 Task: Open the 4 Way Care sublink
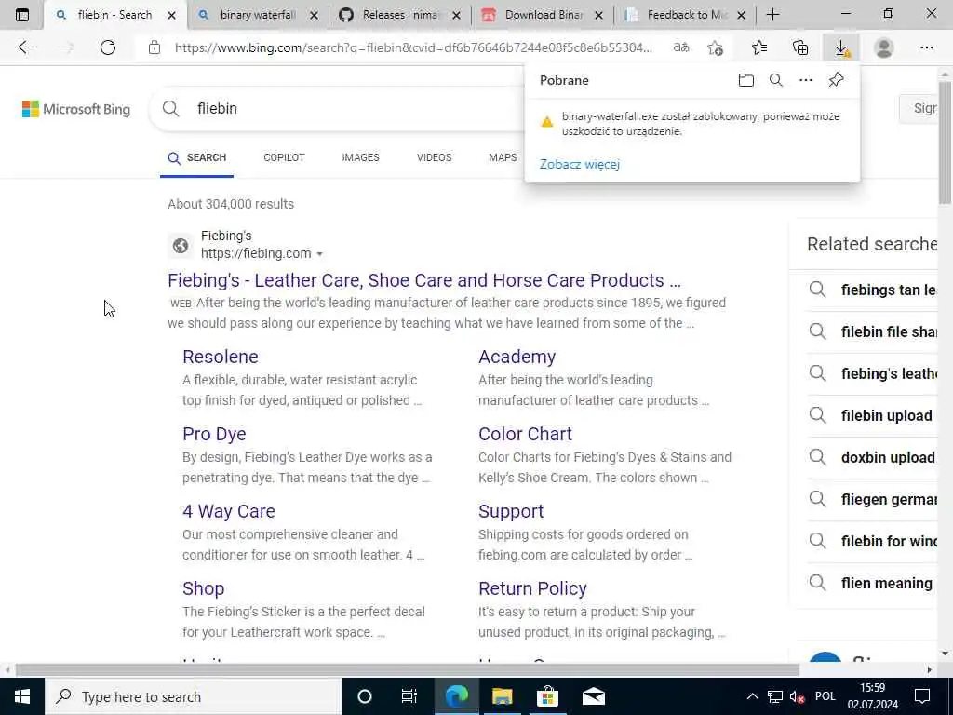coord(229,511)
